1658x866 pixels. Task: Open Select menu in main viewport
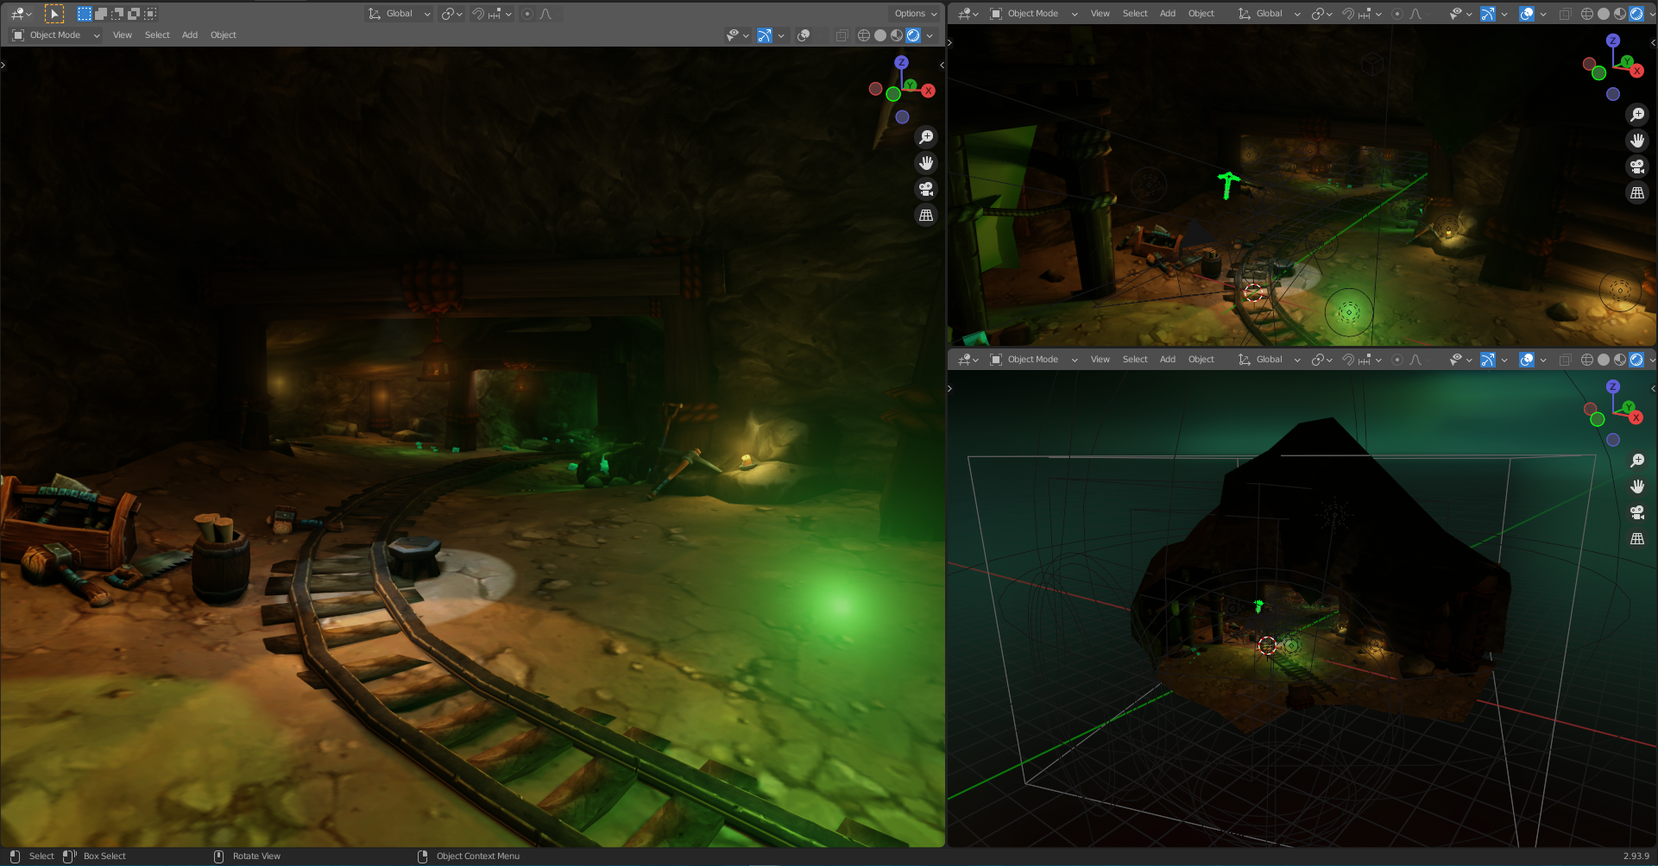point(157,35)
